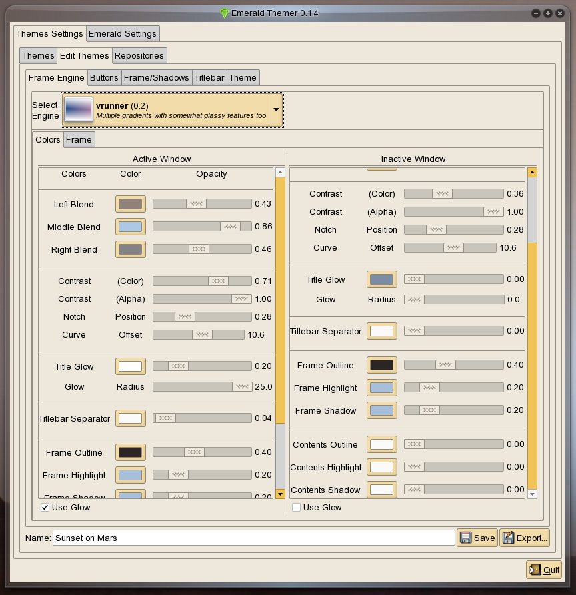Image resolution: width=576 pixels, height=595 pixels.
Task: Click Inactive Window scrollbar up arrow
Action: pyautogui.click(x=533, y=173)
